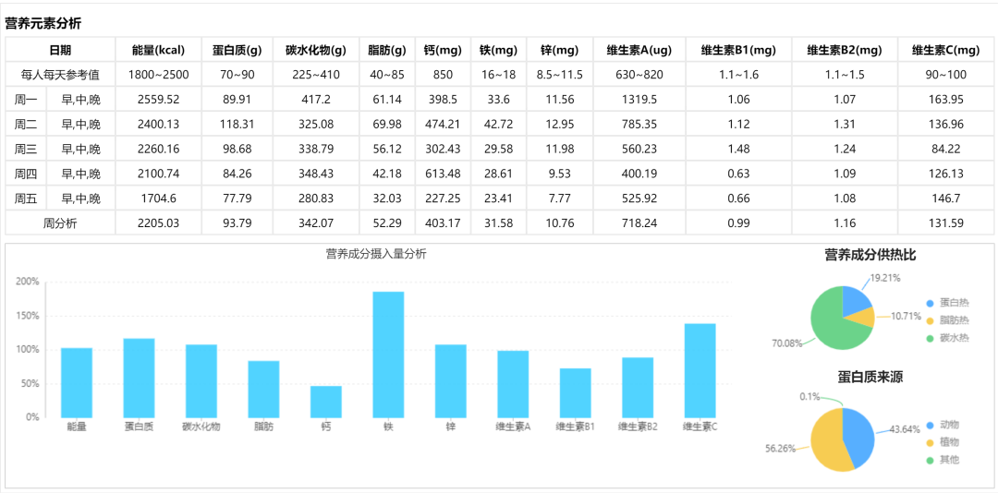Image resolution: width=998 pixels, height=493 pixels.
Task: Click the weekly vitamin C value 131.59
Action: pos(946,223)
